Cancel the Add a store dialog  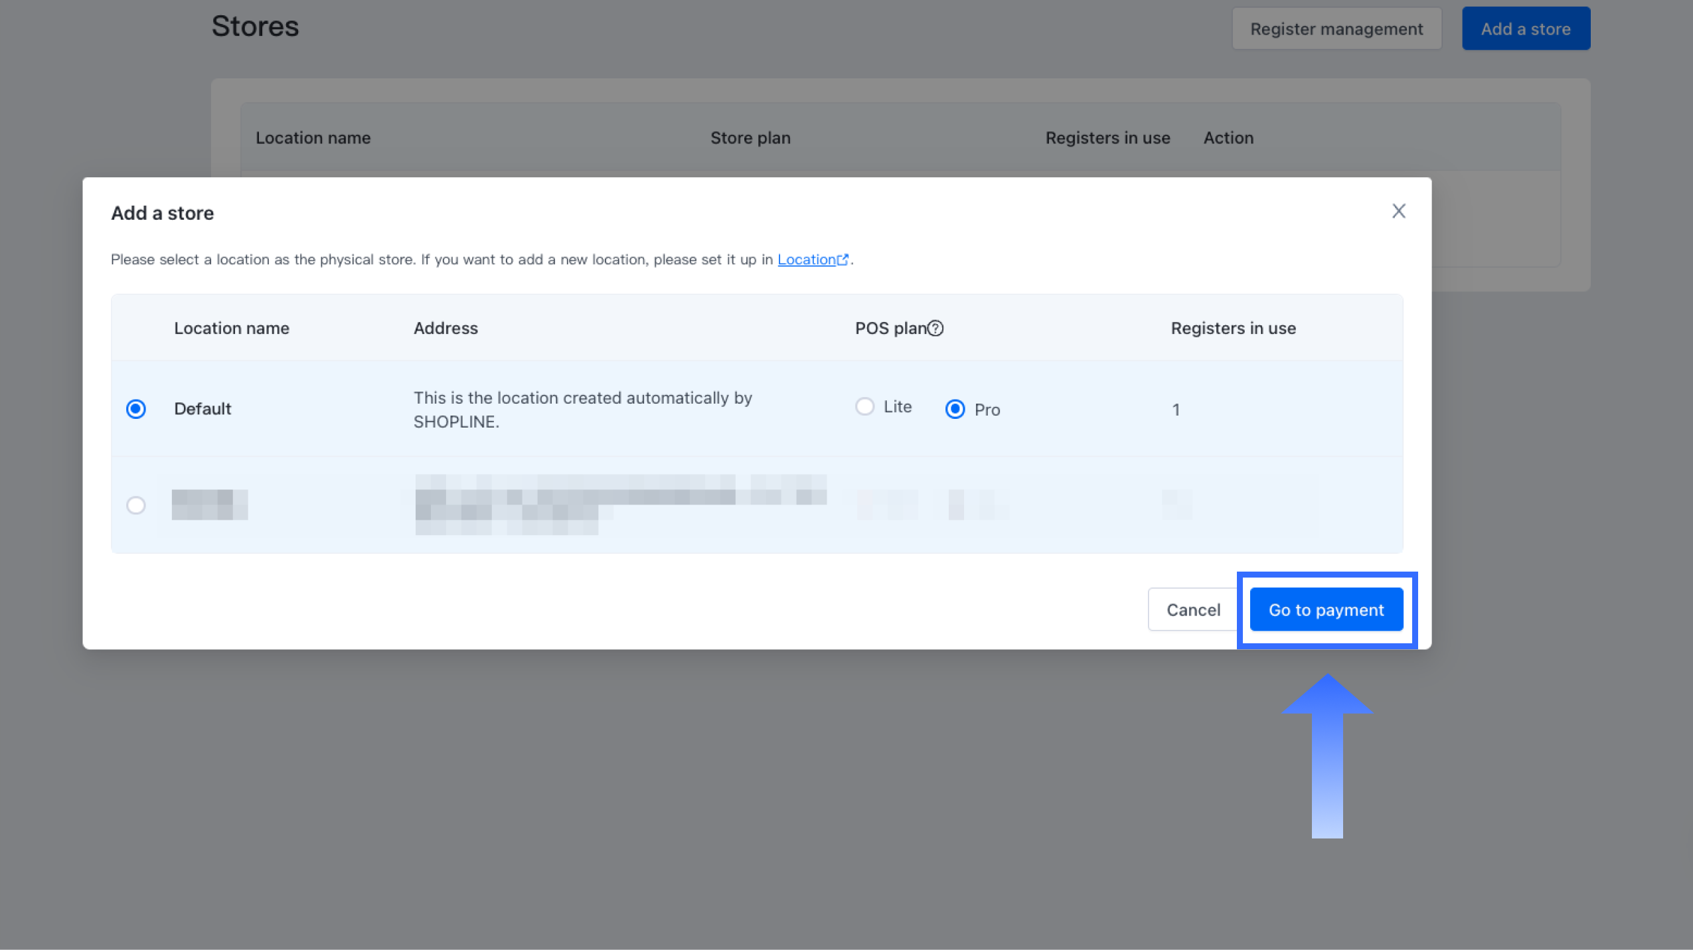1192,609
